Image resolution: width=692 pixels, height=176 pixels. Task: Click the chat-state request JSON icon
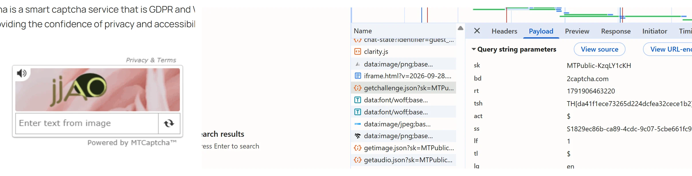click(357, 40)
